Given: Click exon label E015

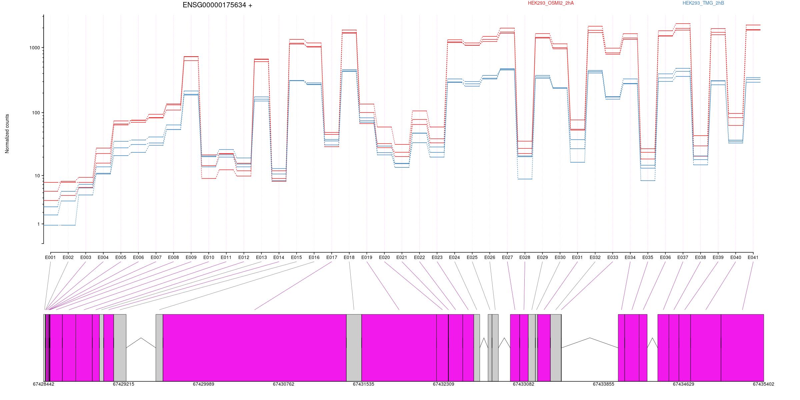Looking at the screenshot, I should tap(296, 257).
